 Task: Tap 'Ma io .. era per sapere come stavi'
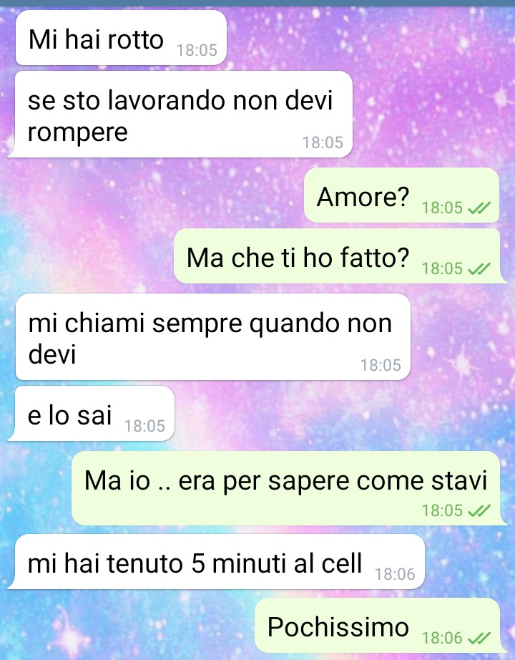289,488
